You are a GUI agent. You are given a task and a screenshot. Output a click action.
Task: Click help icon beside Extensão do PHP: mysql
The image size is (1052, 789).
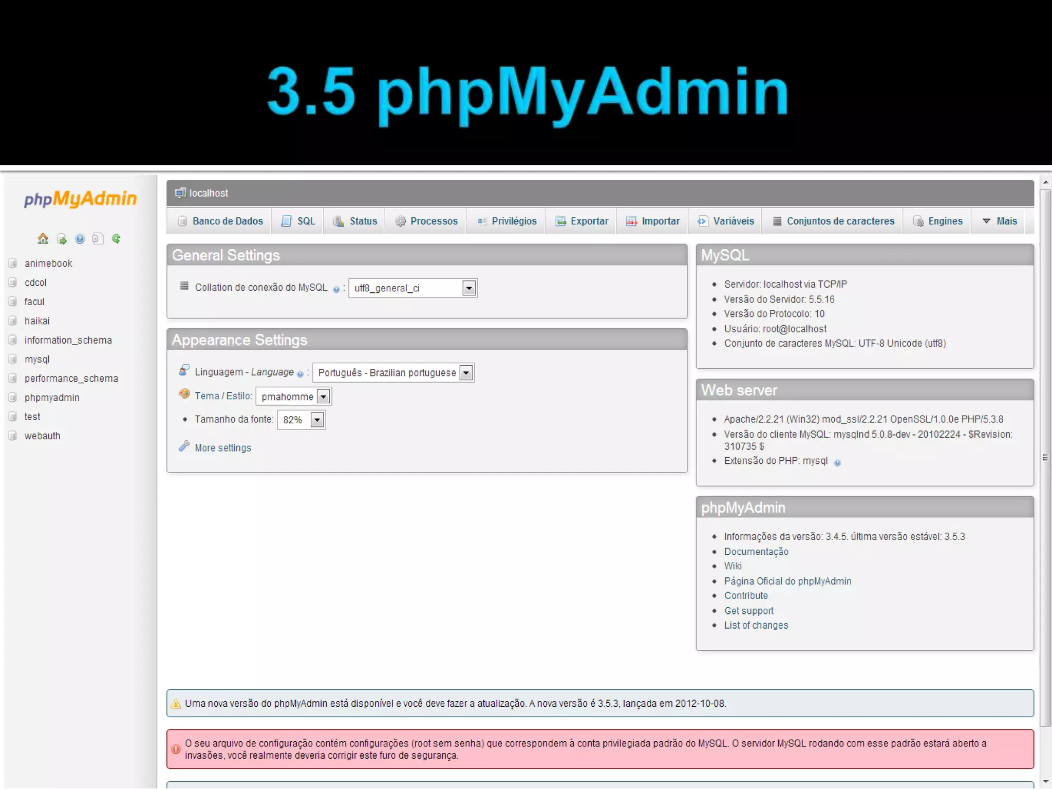pyautogui.click(x=837, y=463)
